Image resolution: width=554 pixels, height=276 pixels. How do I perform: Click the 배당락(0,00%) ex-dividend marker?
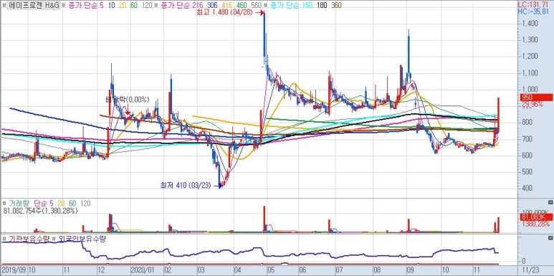[128, 99]
